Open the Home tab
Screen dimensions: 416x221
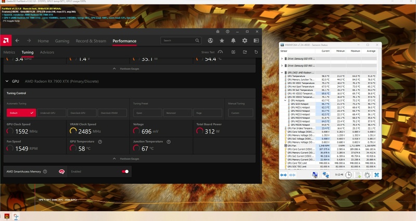[x=43, y=41]
